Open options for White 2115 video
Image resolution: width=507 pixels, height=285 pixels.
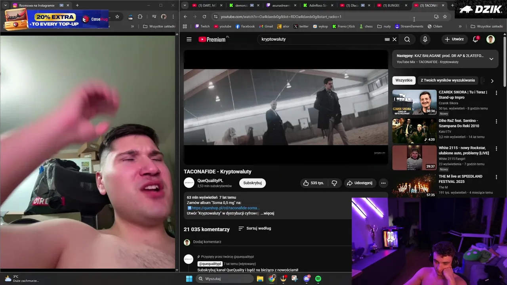496,149
